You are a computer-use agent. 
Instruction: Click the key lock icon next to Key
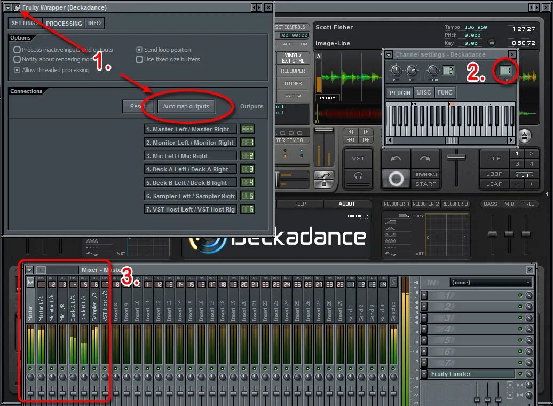point(491,43)
